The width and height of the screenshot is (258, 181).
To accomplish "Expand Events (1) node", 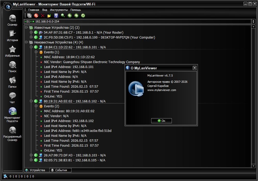I will click(x=36, y=52).
